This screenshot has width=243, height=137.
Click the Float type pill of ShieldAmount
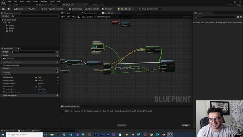point(38,77)
